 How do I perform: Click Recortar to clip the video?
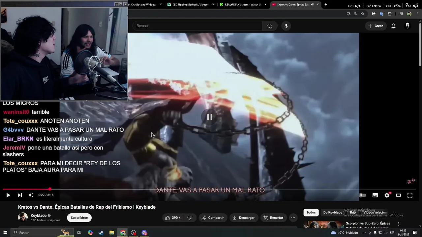point(273,218)
